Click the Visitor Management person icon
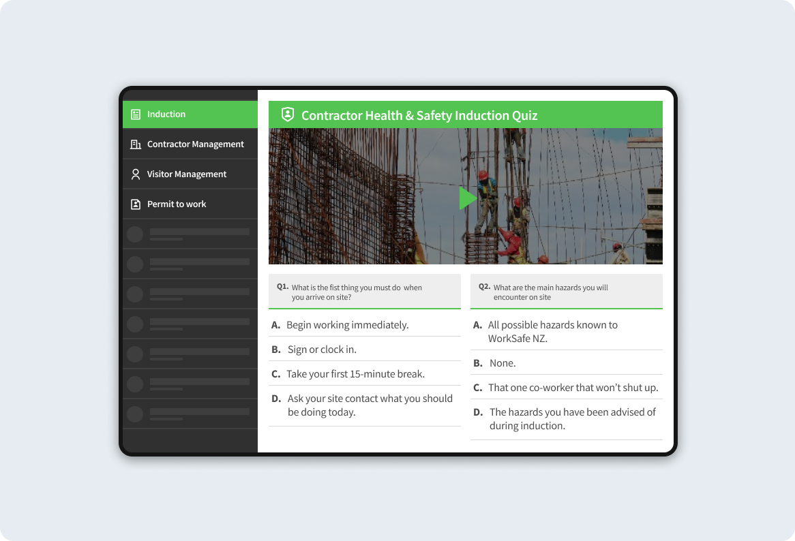795x541 pixels. pyautogui.click(x=134, y=174)
